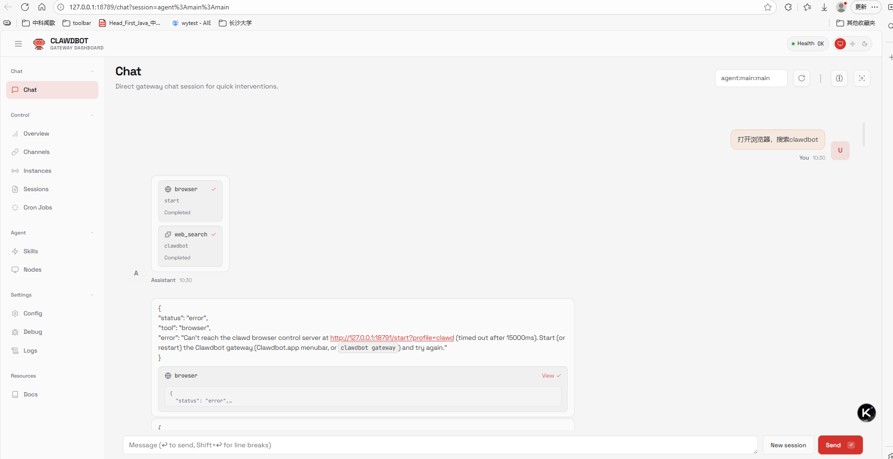Click the browser address bar URL
The height and width of the screenshot is (459, 893).
tap(149, 7)
